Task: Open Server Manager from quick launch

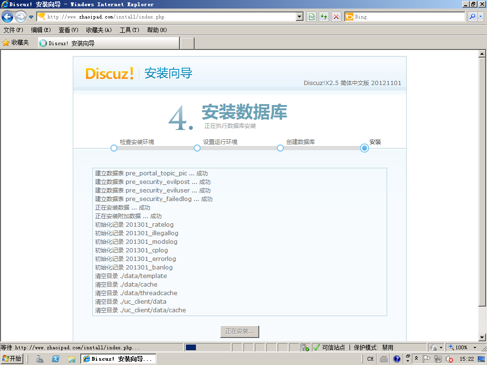Action: [x=39, y=359]
